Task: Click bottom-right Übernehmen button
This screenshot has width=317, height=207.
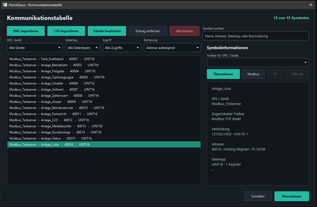Action: tap(291, 196)
